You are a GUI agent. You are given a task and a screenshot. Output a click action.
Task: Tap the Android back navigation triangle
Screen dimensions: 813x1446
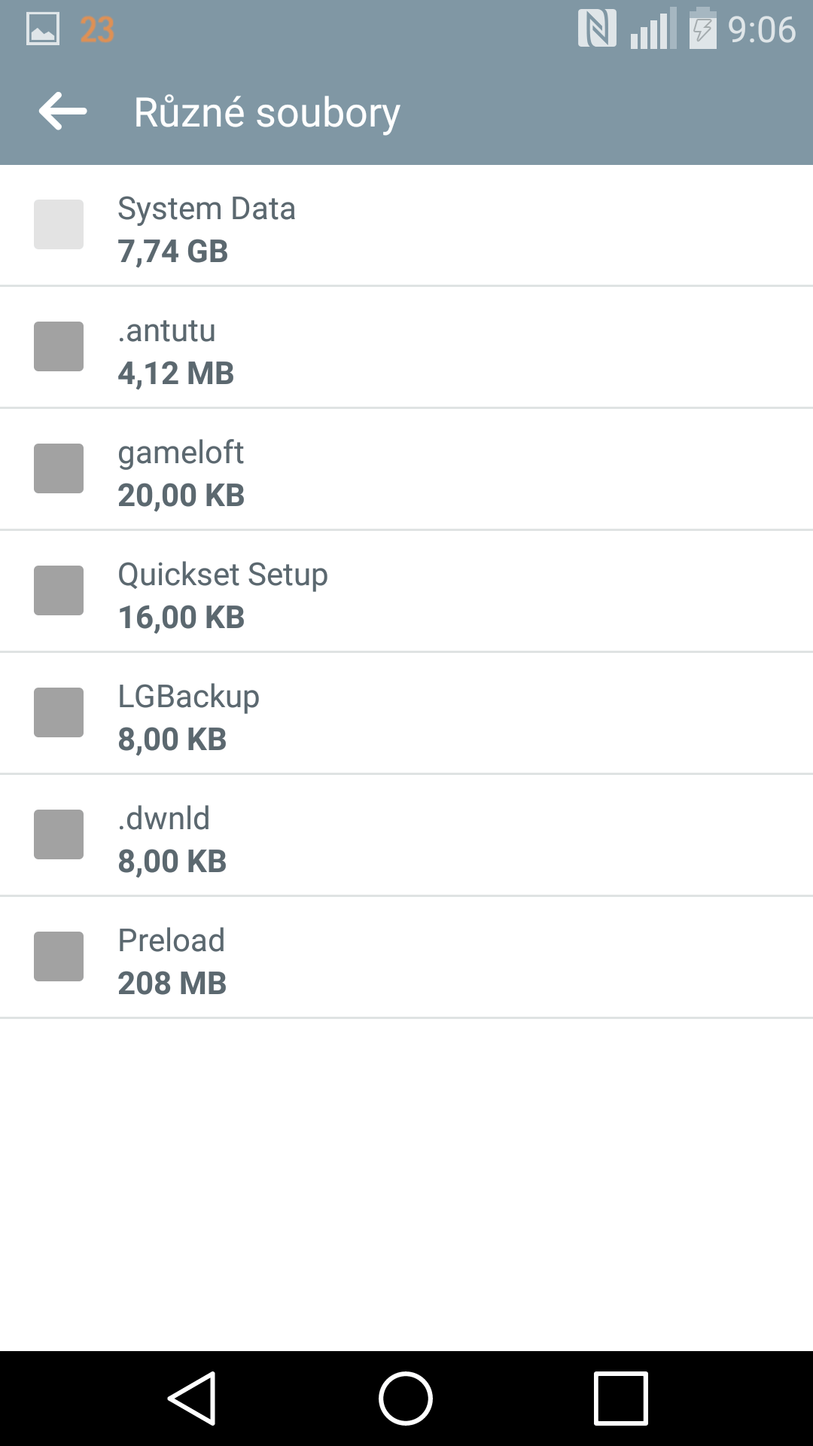(192, 1399)
